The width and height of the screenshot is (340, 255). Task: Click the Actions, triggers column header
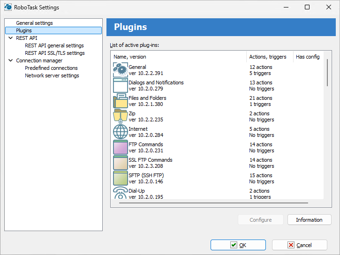[270, 57]
